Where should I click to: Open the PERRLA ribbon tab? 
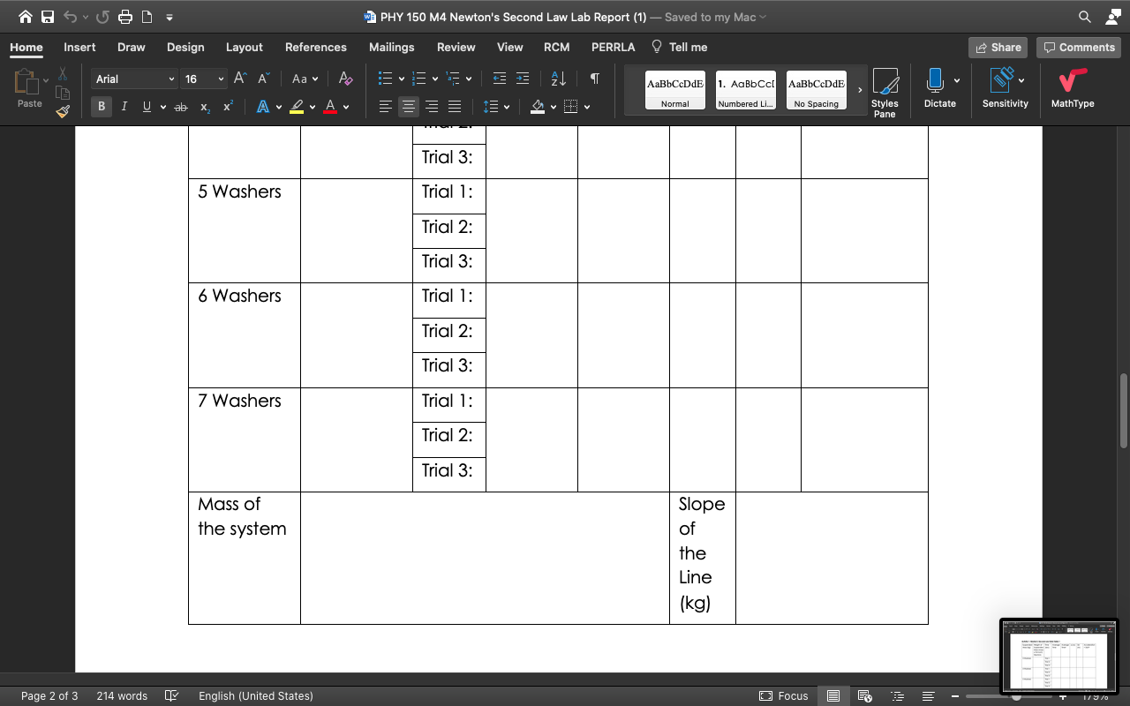coord(613,47)
